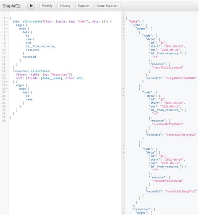199x215 pixels.
Task: Place cursor on recordId field in query
Action: point(29,57)
